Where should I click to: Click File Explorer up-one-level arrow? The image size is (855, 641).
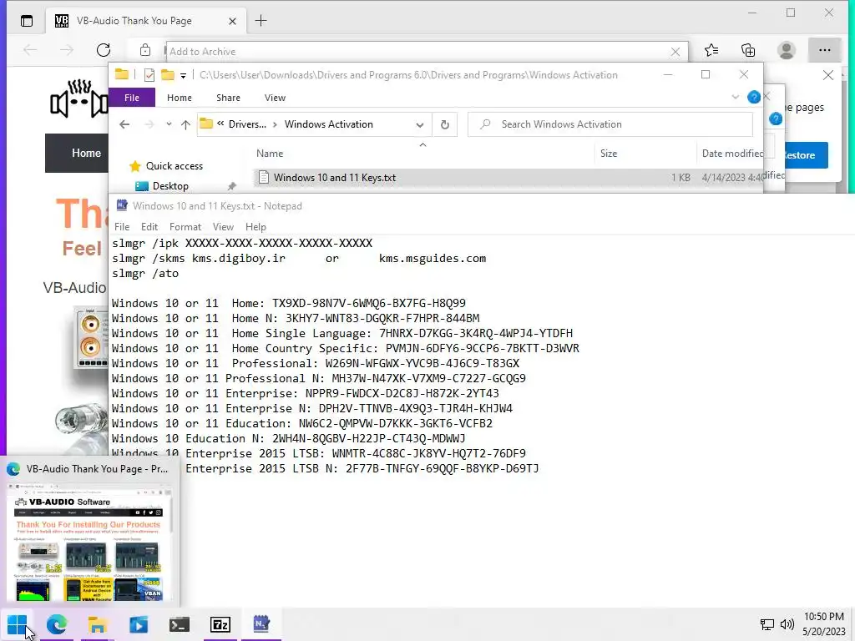(185, 124)
